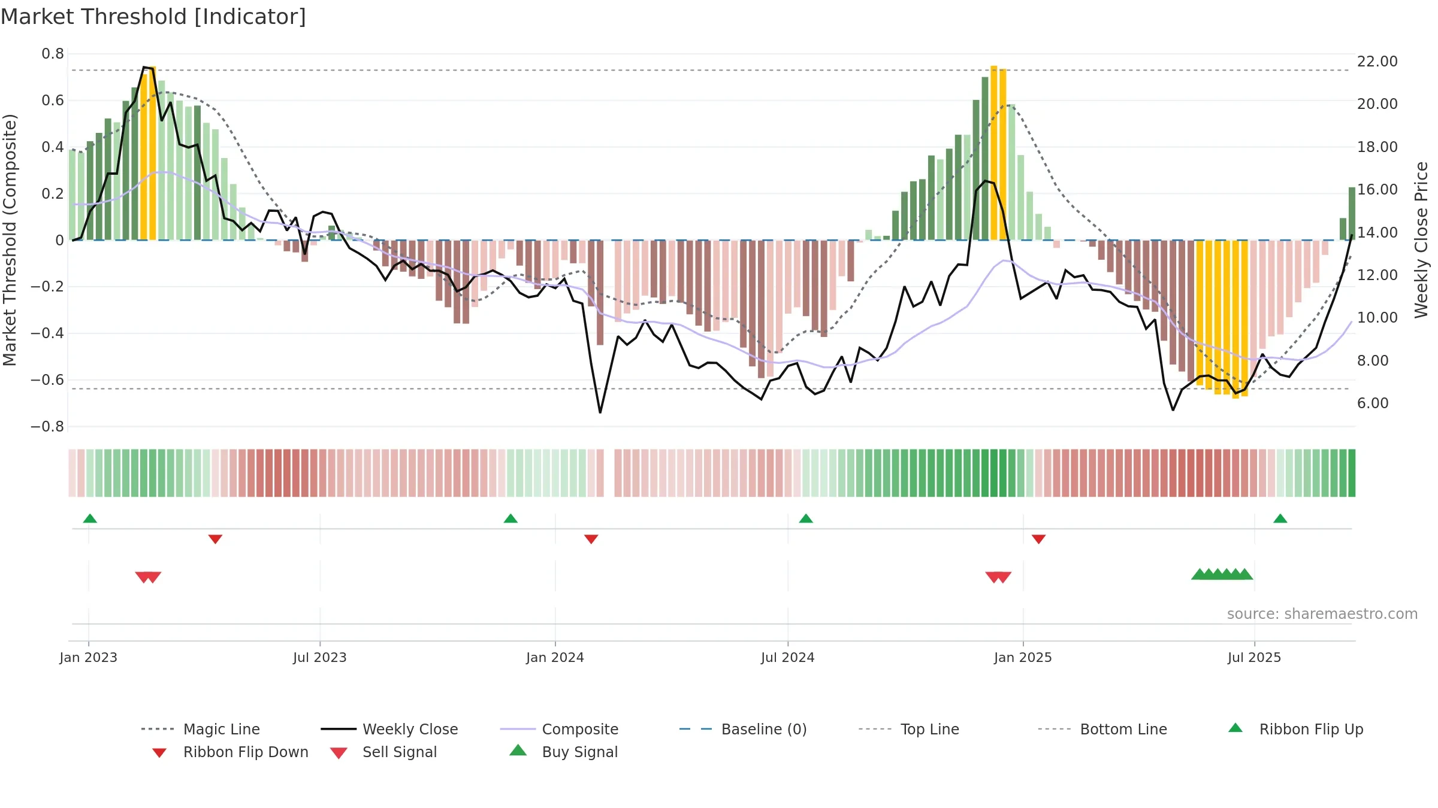Click the Ribbon Flip Up marker at Jan 2023
The image size is (1438, 808).
(90, 518)
